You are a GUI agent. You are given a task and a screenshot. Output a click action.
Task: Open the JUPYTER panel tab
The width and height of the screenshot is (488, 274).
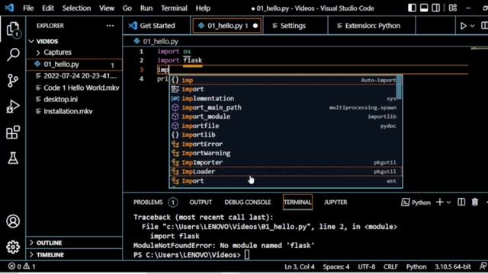(x=335, y=202)
